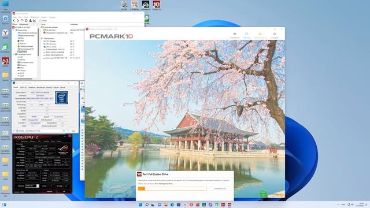Open the Вид menu in AIDA64
This screenshot has width=370, height=208.
[x=20, y=17]
